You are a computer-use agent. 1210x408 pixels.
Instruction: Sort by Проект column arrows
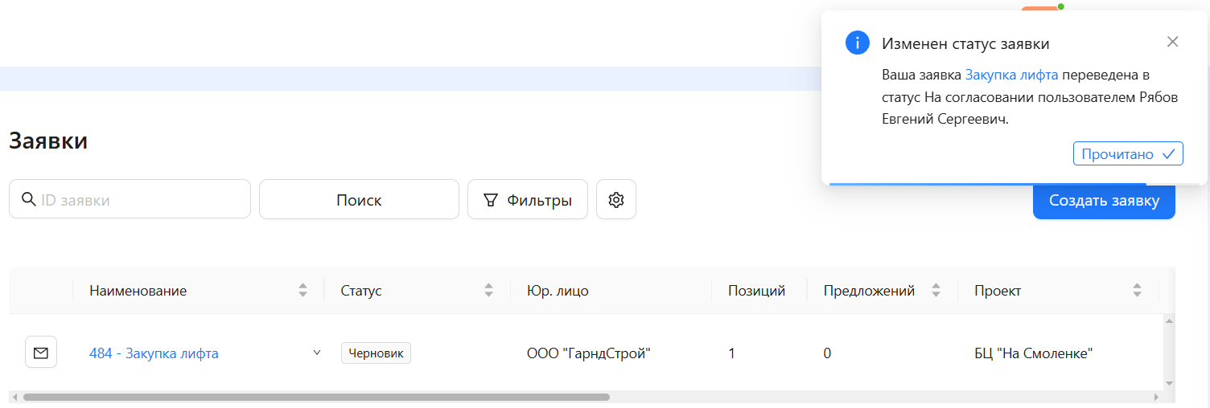click(1137, 291)
